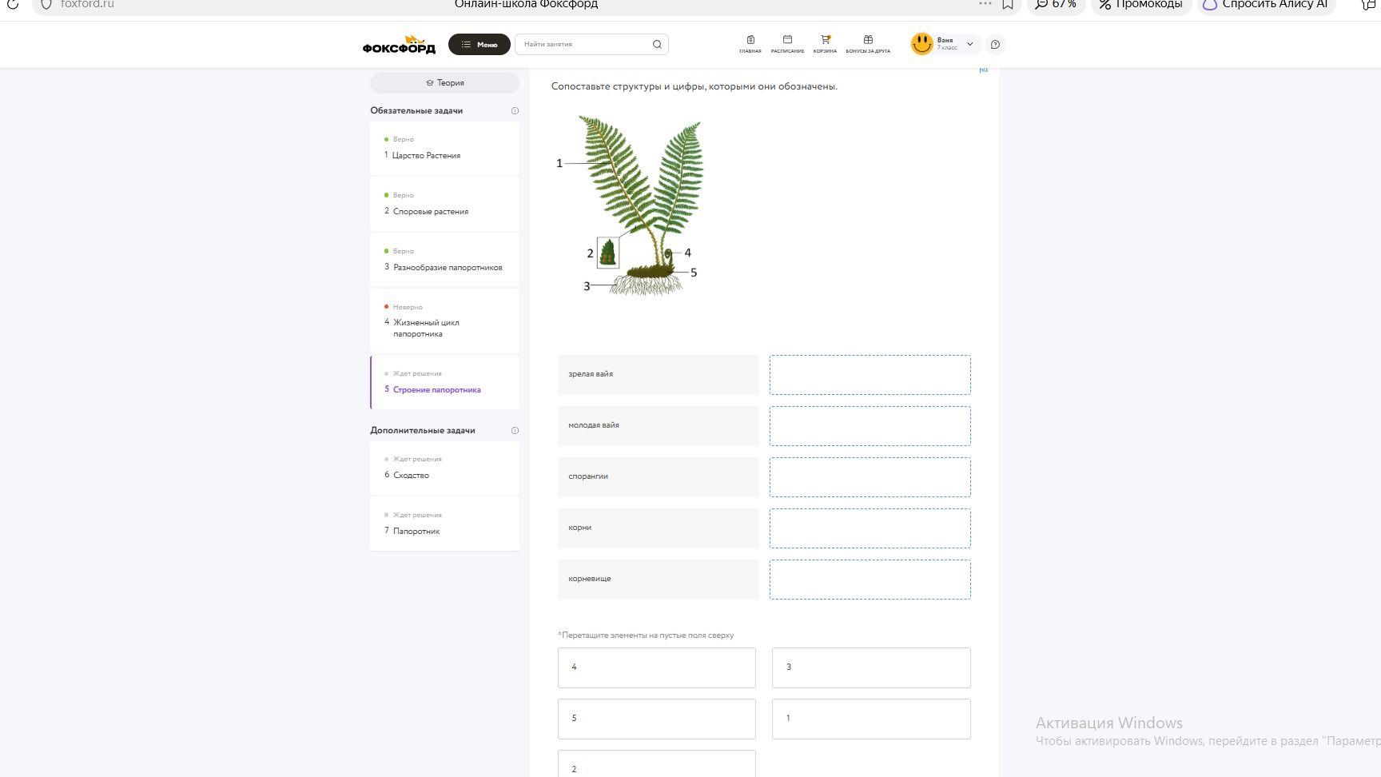Click the browser bookmark icon
Viewport: 1381px width, 777px height.
click(1008, 4)
